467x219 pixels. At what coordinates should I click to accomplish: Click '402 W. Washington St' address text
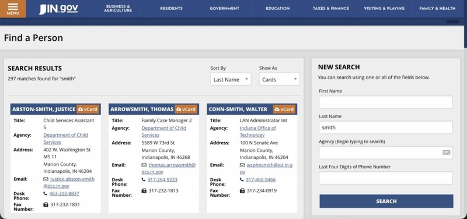[x=67, y=150]
